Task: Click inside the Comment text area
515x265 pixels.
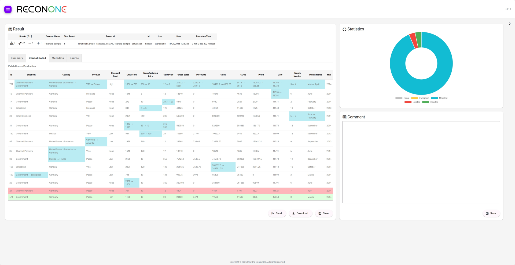Action: coord(421,162)
